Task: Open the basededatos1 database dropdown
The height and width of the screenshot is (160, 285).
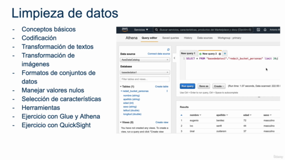Action: click(x=145, y=72)
